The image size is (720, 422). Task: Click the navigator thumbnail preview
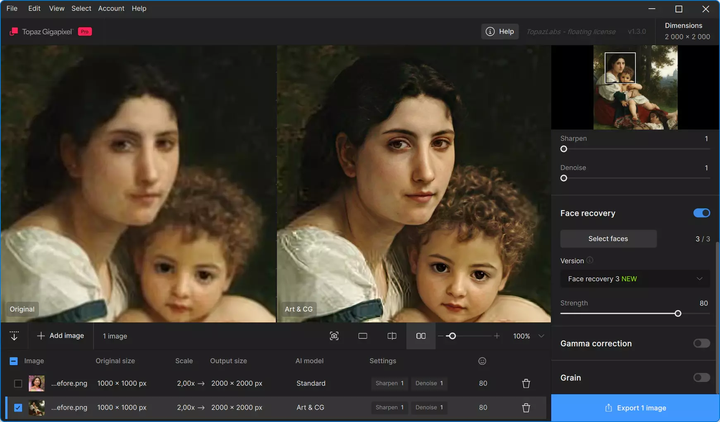[635, 87]
